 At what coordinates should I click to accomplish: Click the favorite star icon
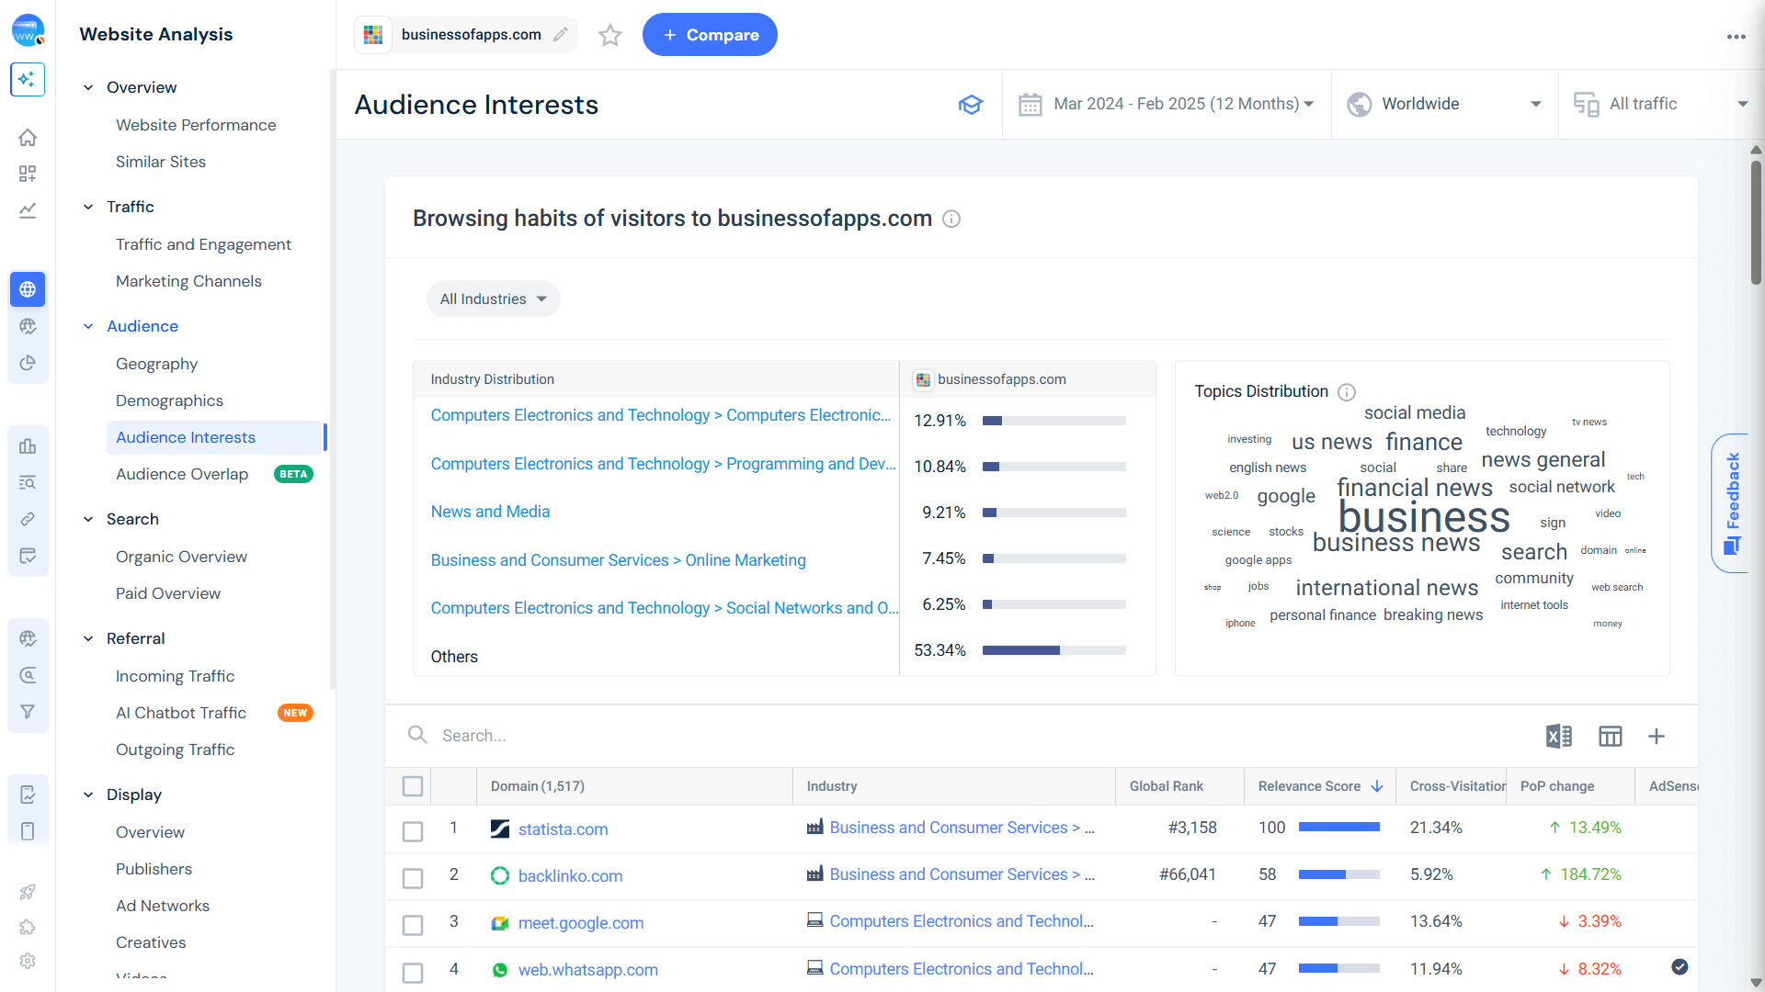coord(610,35)
